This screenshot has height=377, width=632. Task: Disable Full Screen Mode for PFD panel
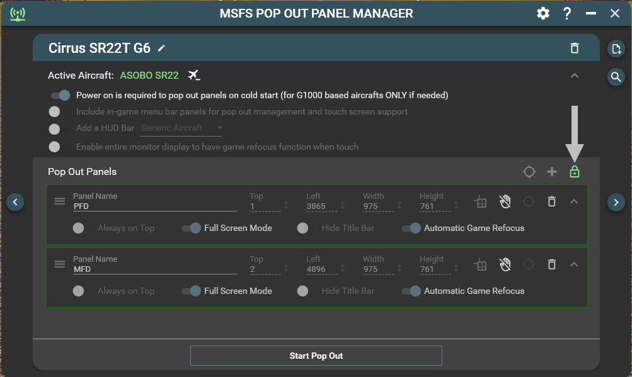click(x=191, y=228)
